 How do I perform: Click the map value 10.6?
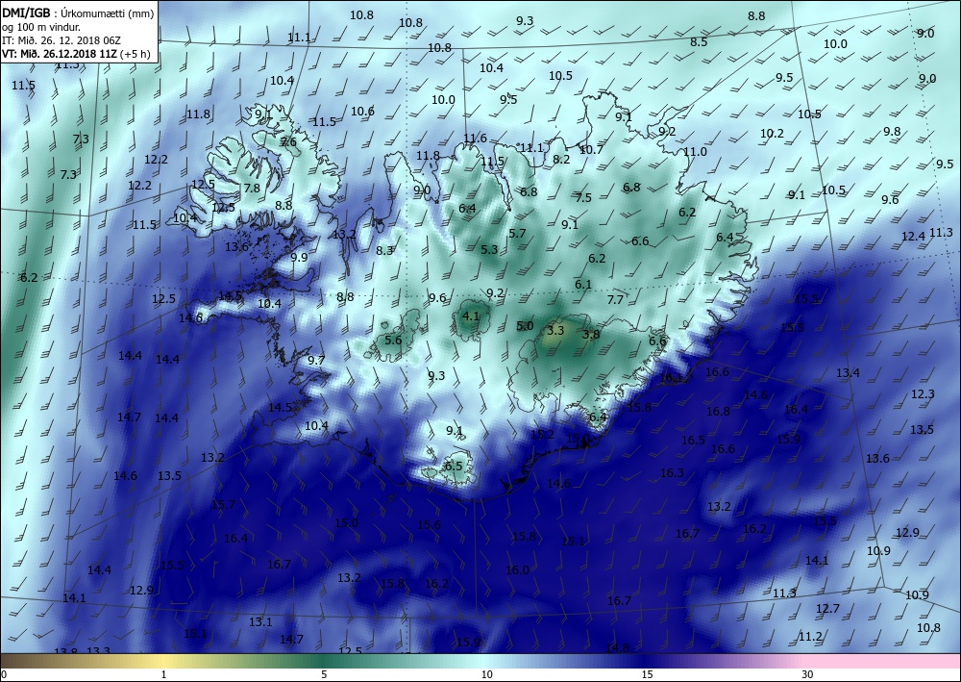pyautogui.click(x=362, y=111)
